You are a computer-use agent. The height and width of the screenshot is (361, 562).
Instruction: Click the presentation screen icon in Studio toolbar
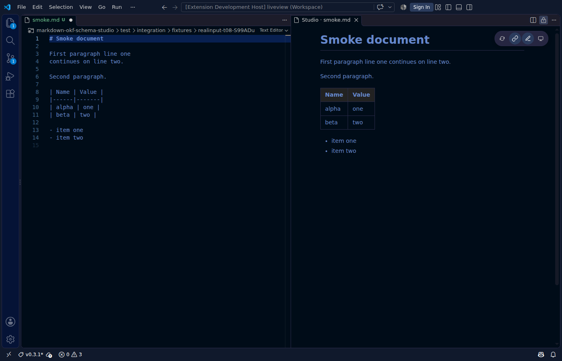[x=541, y=39]
